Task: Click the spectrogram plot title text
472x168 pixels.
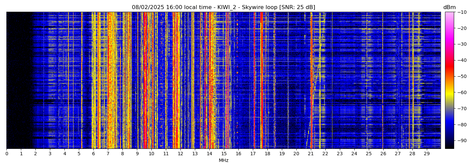Action: pyautogui.click(x=223, y=7)
